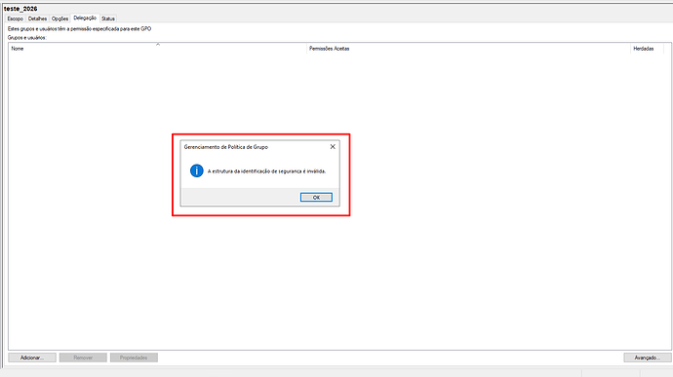673x377 pixels.
Task: Click the GPO permission description text
Action: 79,28
